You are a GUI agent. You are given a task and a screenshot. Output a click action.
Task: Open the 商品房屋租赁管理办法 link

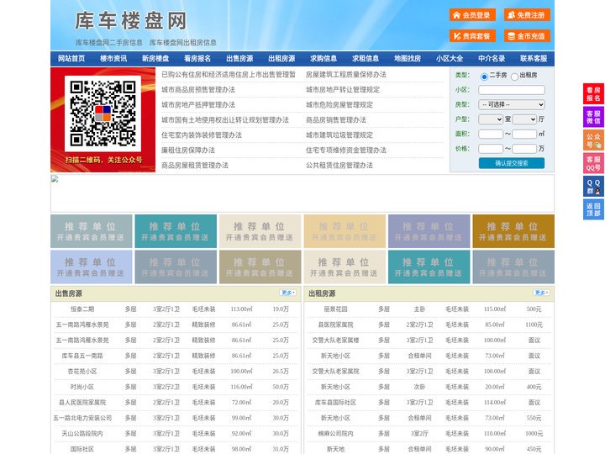tap(195, 166)
